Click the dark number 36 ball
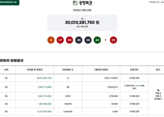Image resolution: width=164 pixels, height=117 pixels. coord(79,40)
